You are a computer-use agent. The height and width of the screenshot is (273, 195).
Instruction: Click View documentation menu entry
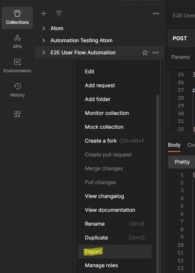(x=115, y=210)
